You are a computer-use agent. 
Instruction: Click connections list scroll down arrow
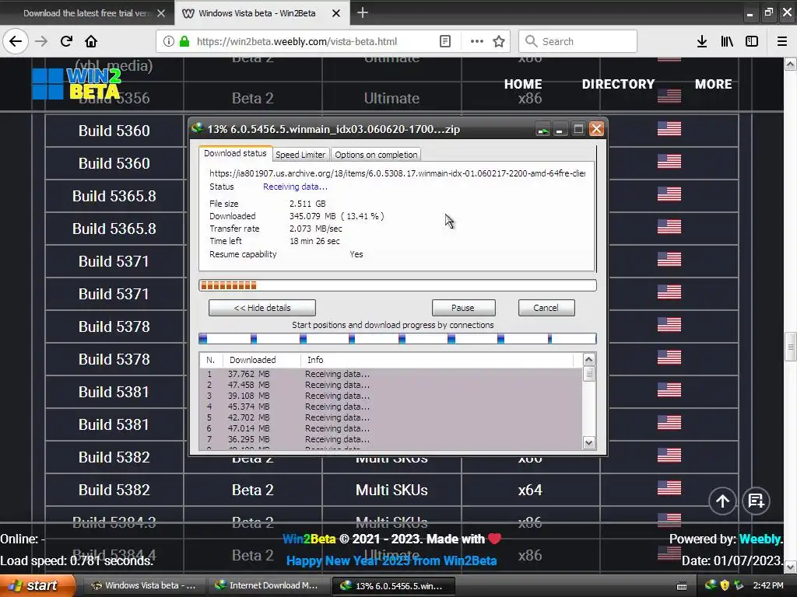(588, 442)
